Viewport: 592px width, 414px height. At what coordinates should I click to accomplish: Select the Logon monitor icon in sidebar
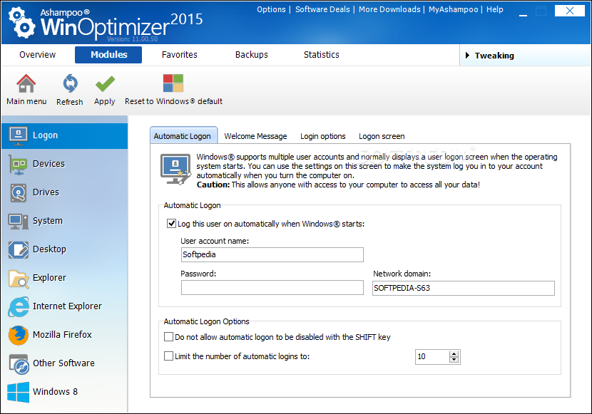(18, 135)
